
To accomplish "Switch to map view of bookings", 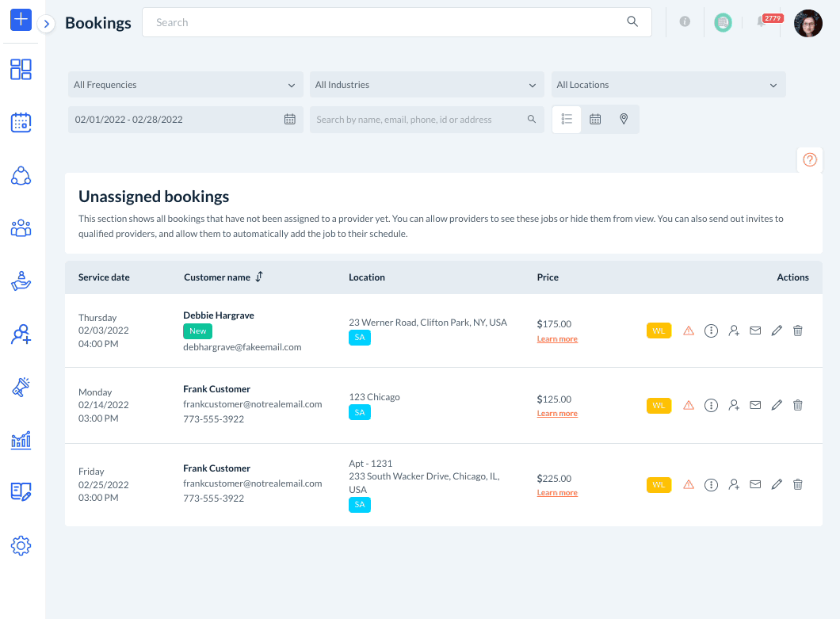I will tap(624, 119).
